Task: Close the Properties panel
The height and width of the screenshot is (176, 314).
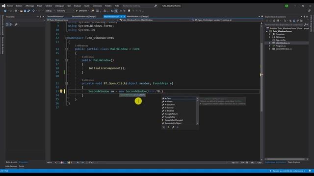Action: pyautogui.click(x=44, y=17)
